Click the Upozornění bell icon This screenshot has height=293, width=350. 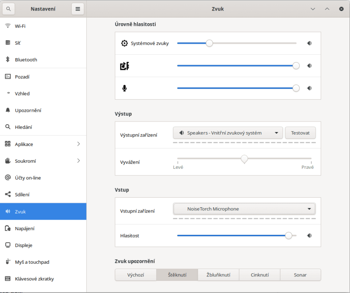pos(7,110)
